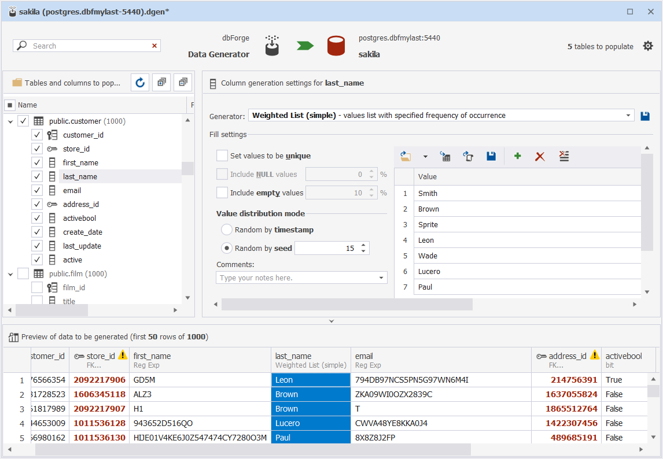
Task: Select Random by timestamp mode
Action: pyautogui.click(x=227, y=229)
